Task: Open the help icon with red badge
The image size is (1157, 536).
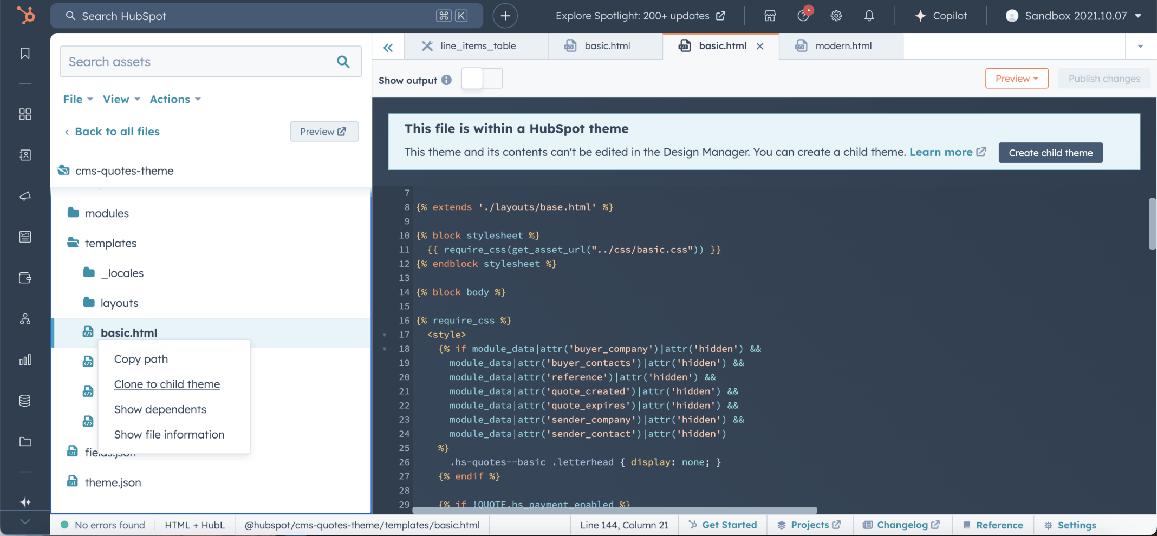Action: (x=804, y=15)
